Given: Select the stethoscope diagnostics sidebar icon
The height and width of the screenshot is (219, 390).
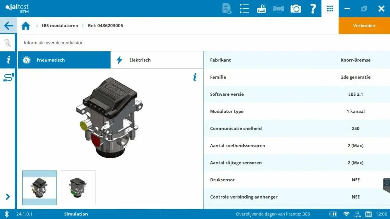Looking at the screenshot, I should coord(8,43).
